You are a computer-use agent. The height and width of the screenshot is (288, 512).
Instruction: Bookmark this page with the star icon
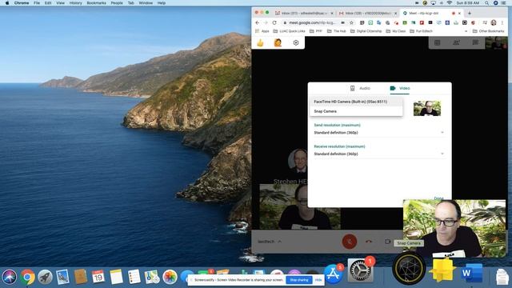click(351, 22)
